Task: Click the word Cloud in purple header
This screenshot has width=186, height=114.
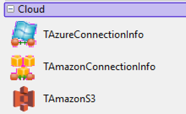Action: pyautogui.click(x=31, y=9)
